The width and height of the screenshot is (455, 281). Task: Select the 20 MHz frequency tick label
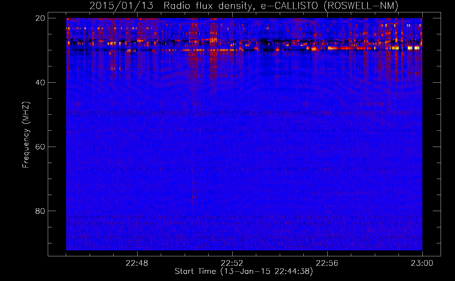click(x=40, y=18)
